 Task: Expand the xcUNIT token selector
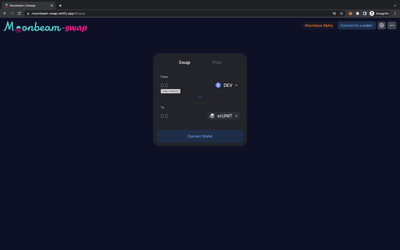coord(224,116)
